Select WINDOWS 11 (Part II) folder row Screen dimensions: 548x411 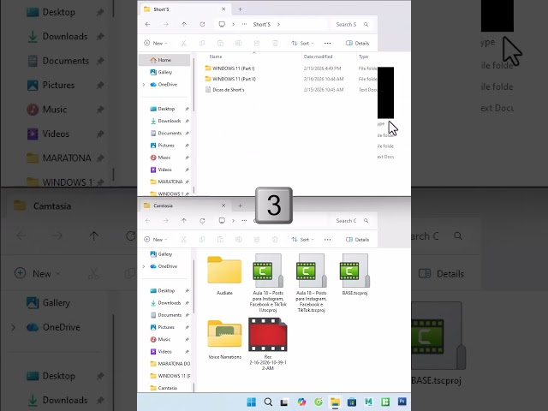(291, 79)
